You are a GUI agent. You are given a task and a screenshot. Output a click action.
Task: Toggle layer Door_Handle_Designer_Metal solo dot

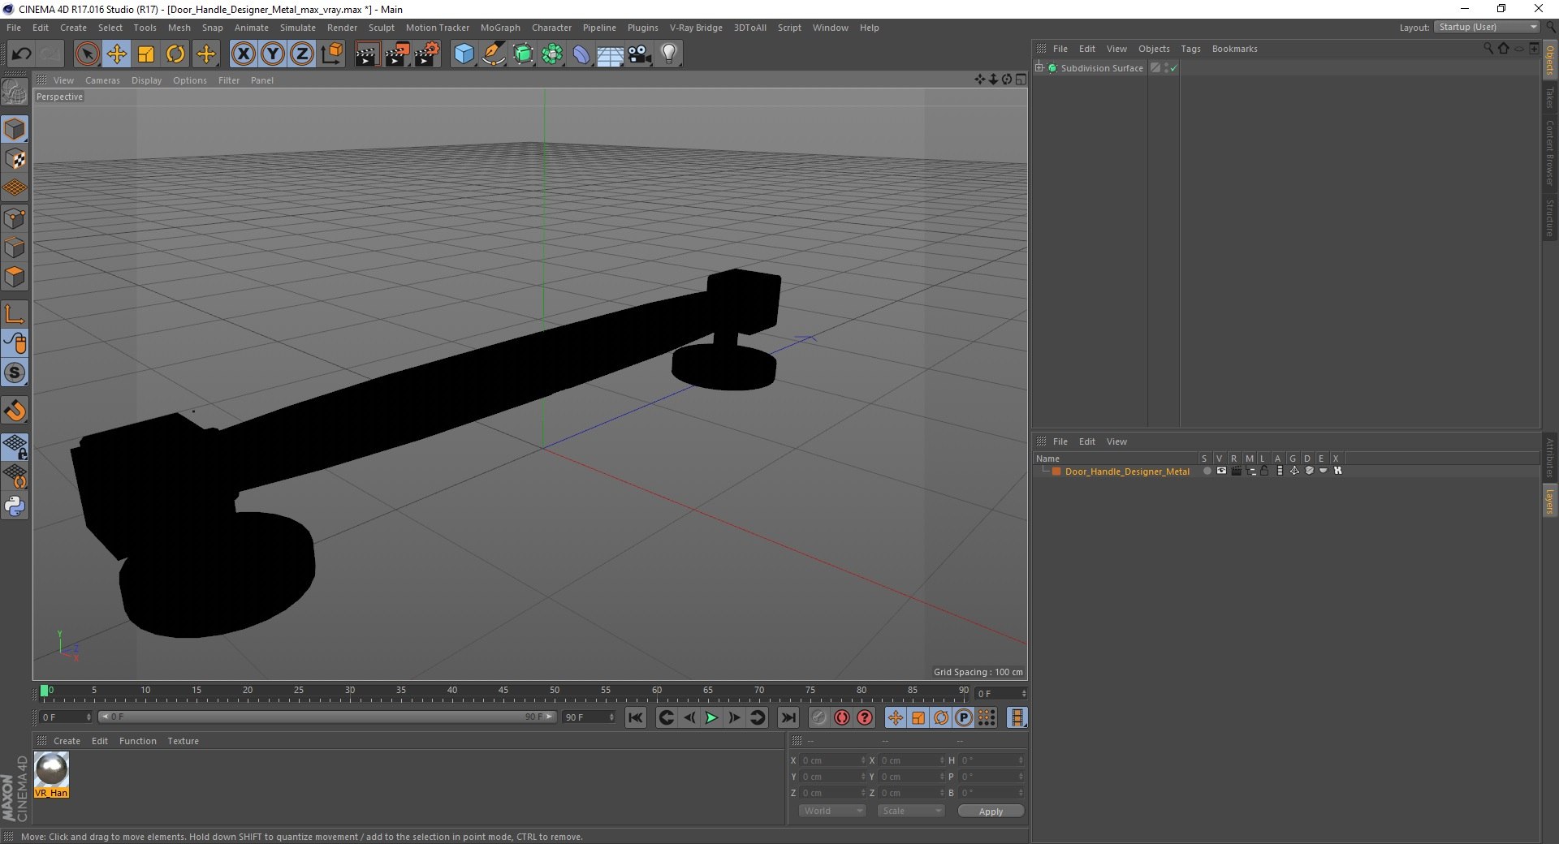click(1207, 471)
